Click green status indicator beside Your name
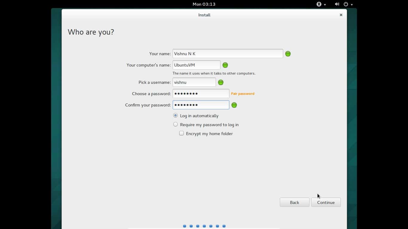Screen dimensions: 408x229 pos(288,54)
